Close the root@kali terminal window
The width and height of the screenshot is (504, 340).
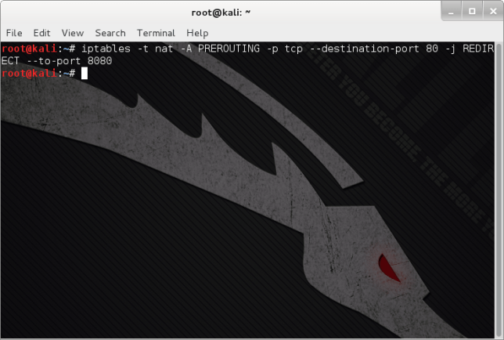click(x=493, y=11)
